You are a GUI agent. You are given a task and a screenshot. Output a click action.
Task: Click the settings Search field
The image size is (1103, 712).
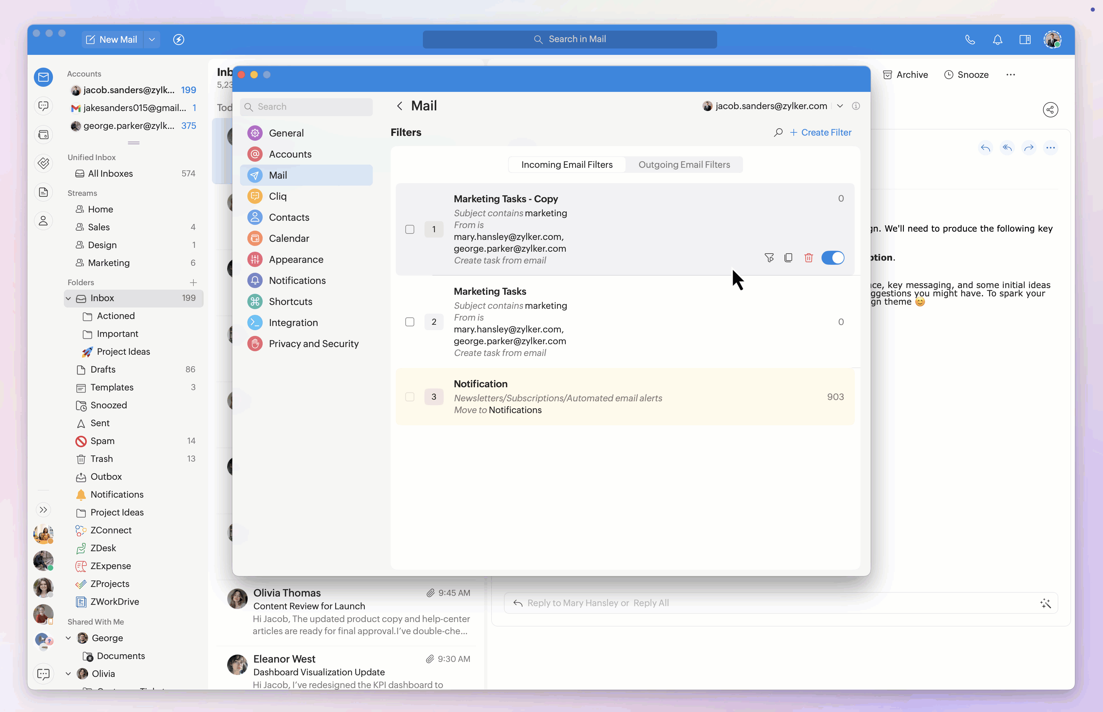point(306,107)
